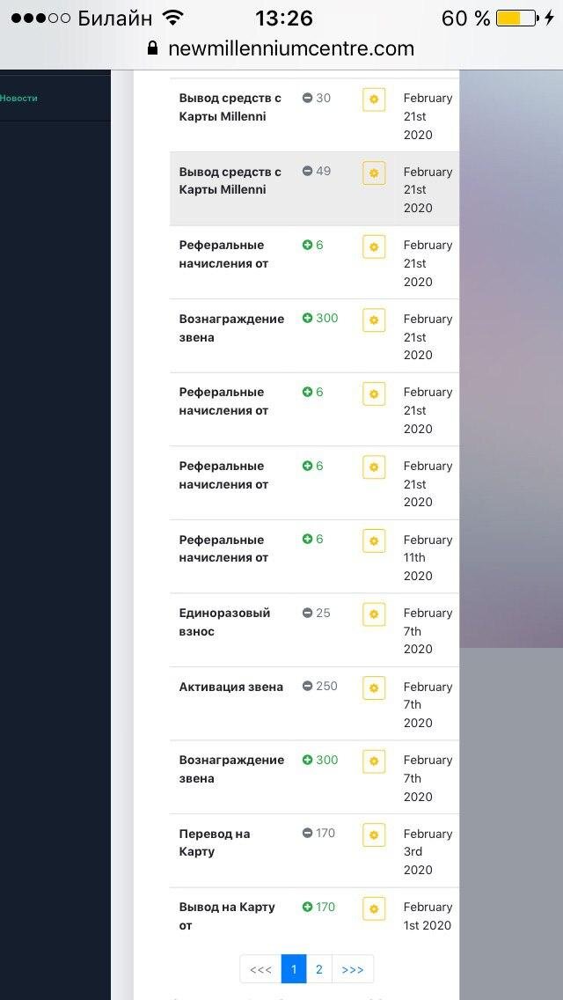563x1000 pixels.
Task: Select the Перевод на Карту entry
Action: [x=215, y=842]
